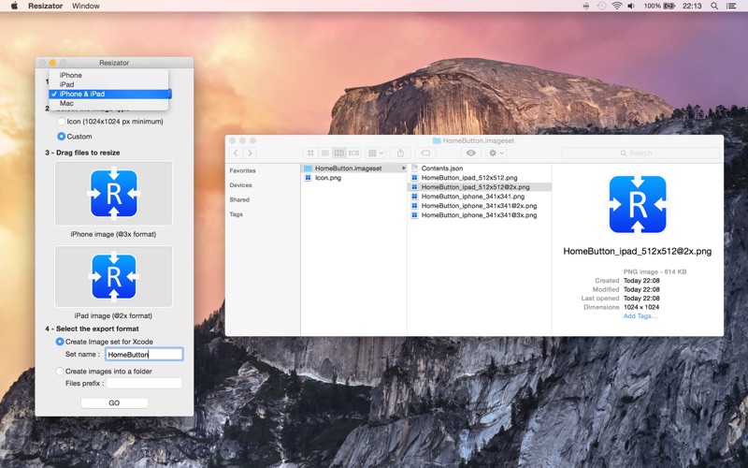Image resolution: width=748 pixels, height=468 pixels.
Task: Click the Add Tags… link
Action: coord(640,316)
